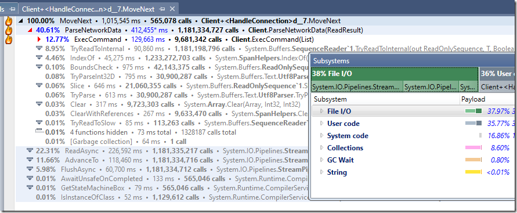This screenshot has height=213, width=517.
Task: Click the green payload bar for File I/O
Action: (x=473, y=111)
